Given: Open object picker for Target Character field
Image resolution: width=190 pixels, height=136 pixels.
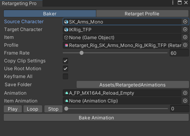Looking at the screenshot, I should (x=185, y=29).
